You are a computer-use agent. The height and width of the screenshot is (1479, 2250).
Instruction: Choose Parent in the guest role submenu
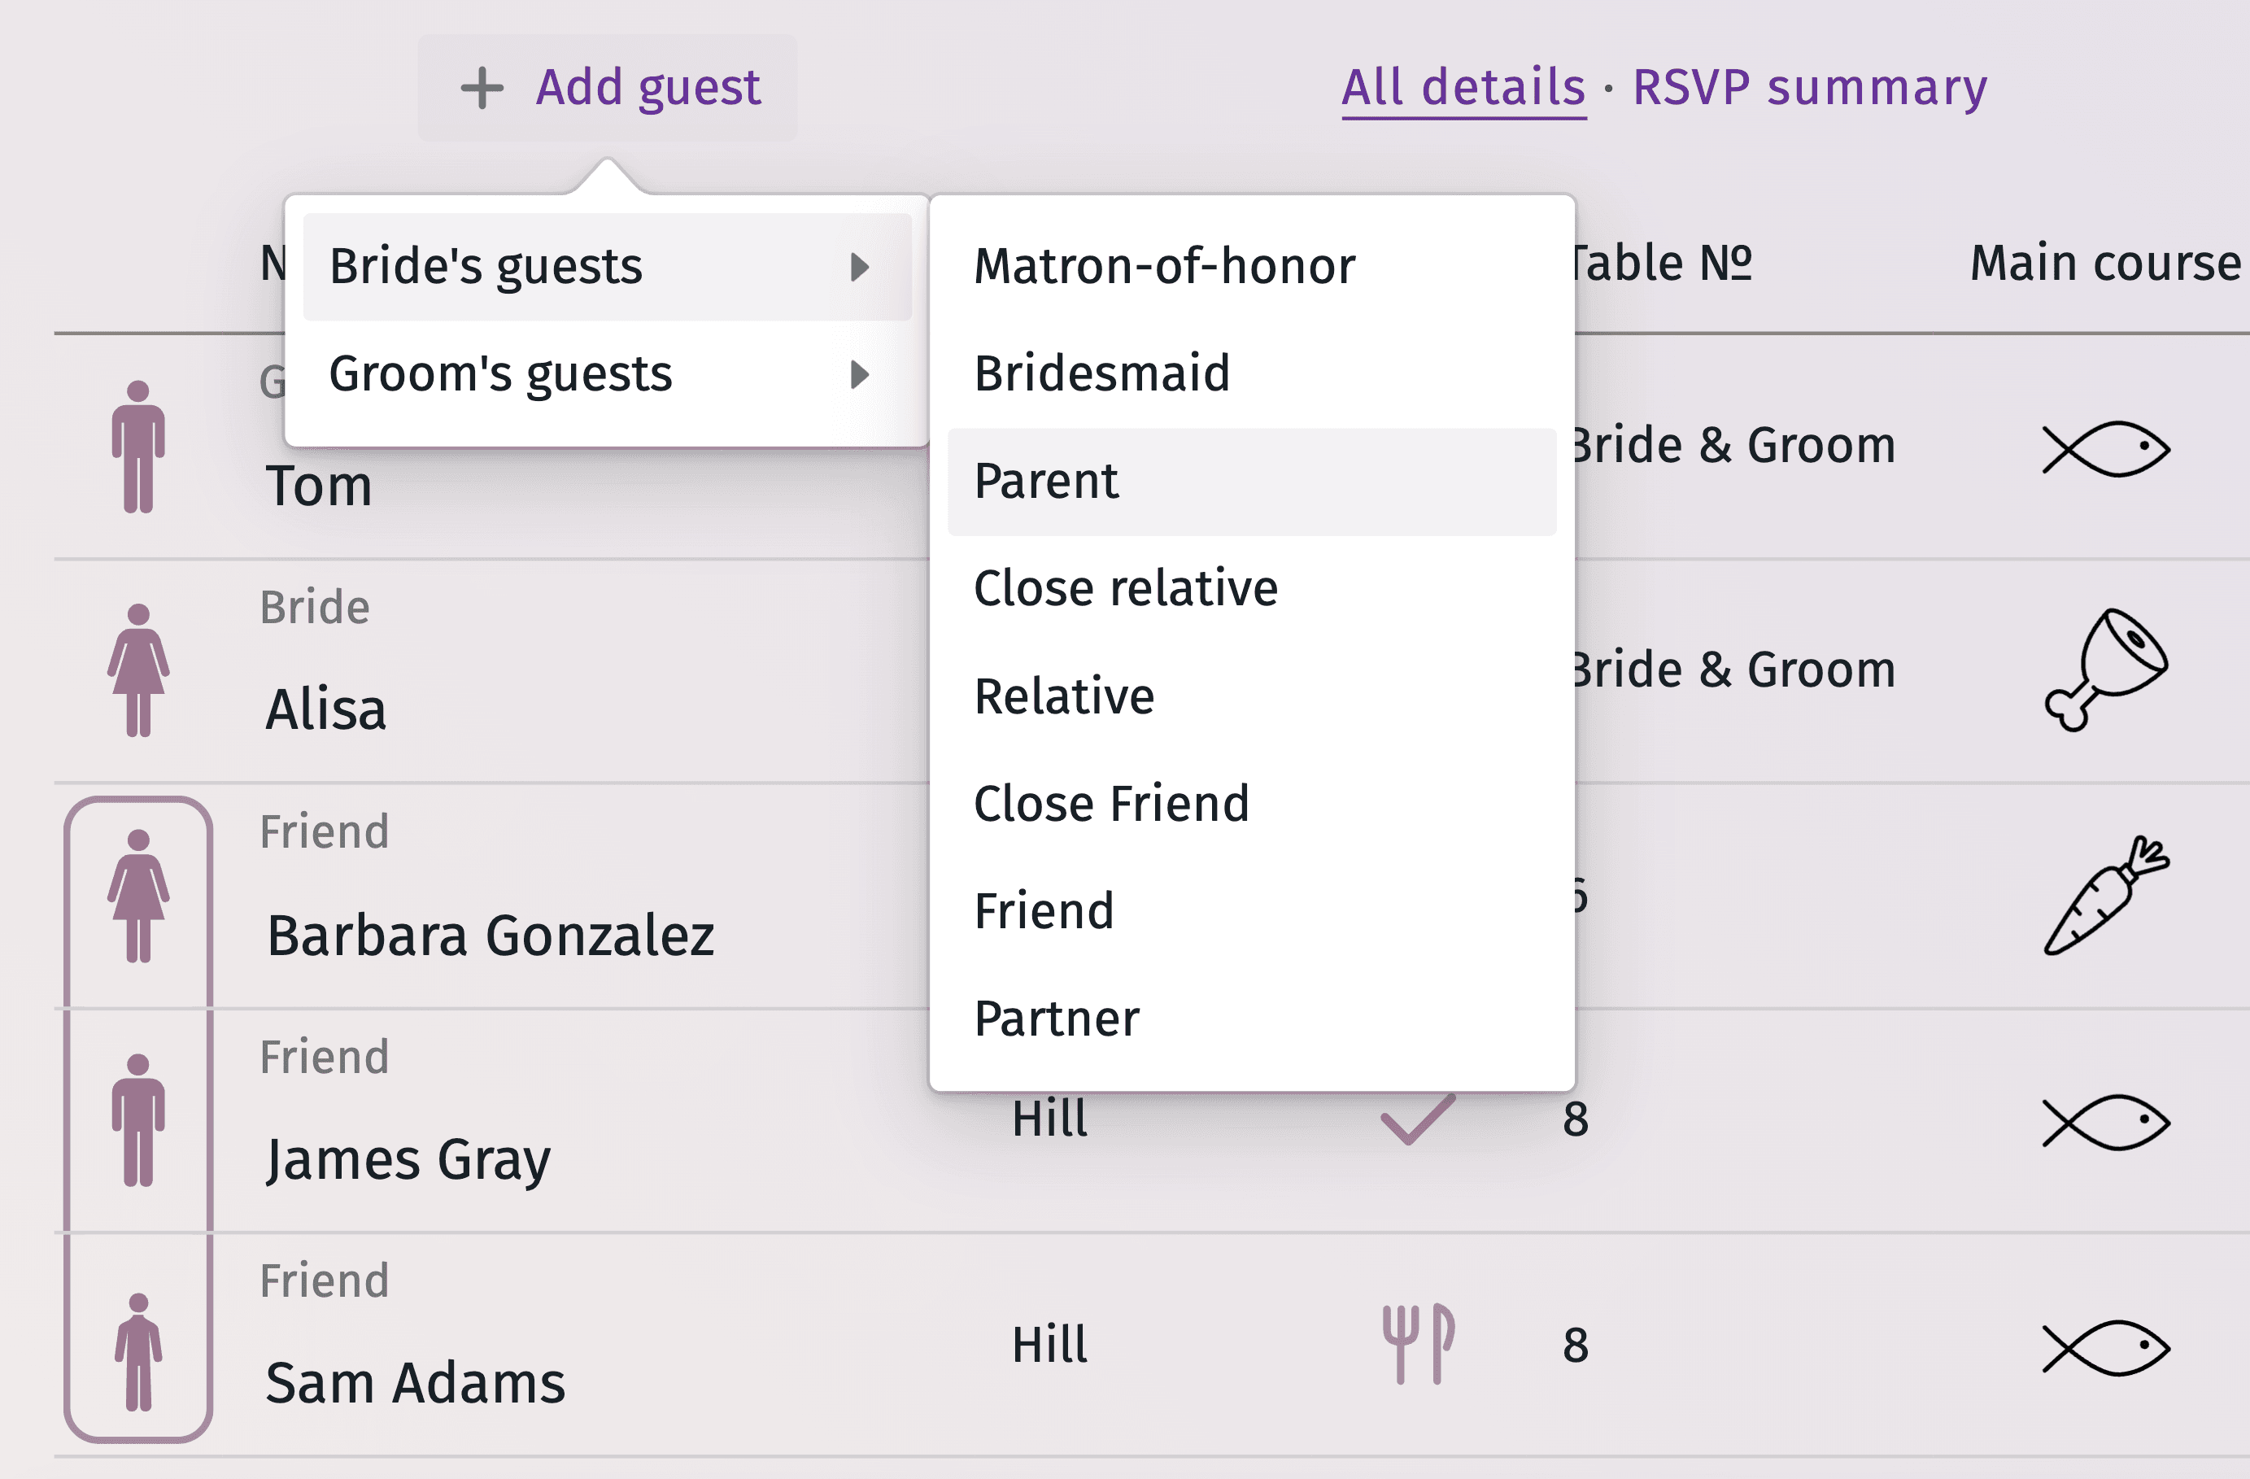pyautogui.click(x=1045, y=482)
